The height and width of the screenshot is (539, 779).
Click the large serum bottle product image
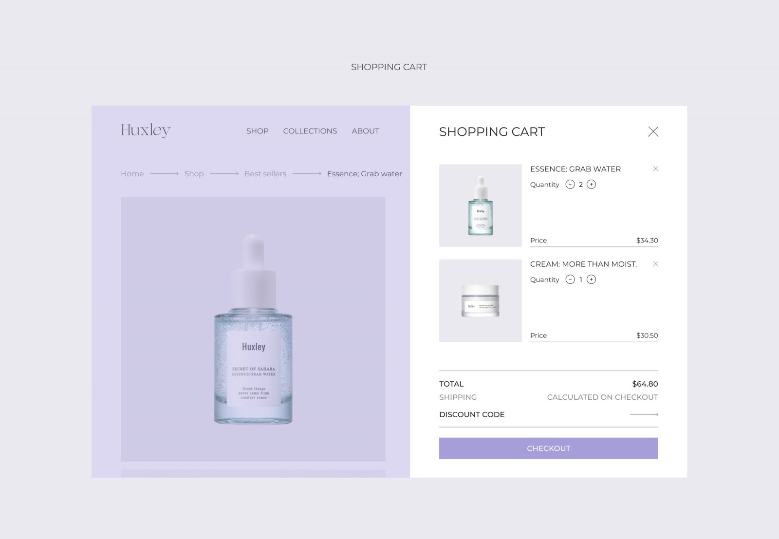pos(253,329)
